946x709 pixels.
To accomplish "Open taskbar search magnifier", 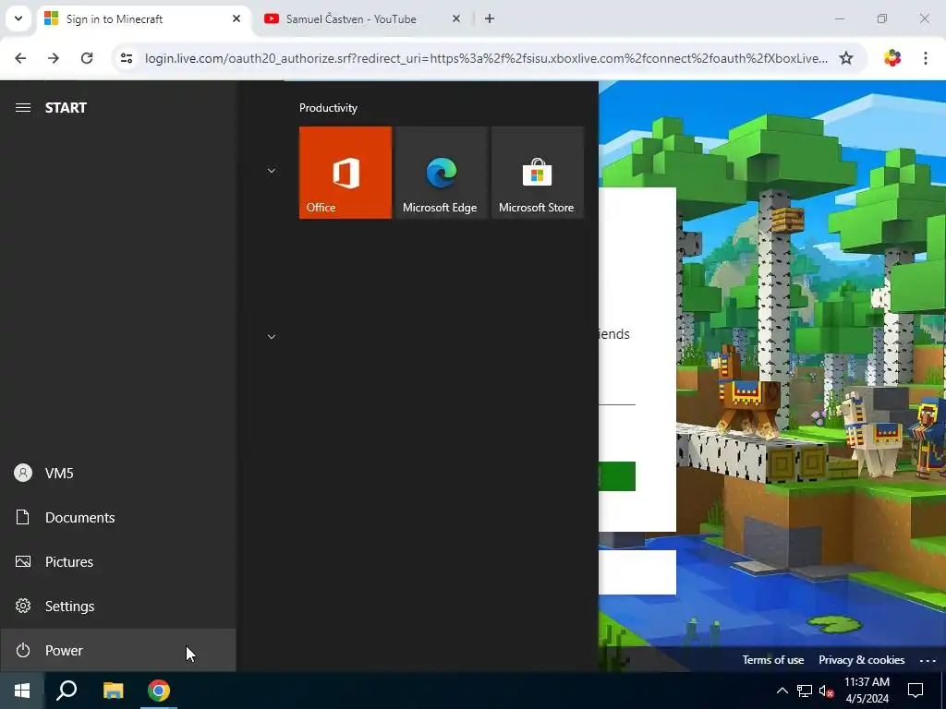I will pos(67,691).
